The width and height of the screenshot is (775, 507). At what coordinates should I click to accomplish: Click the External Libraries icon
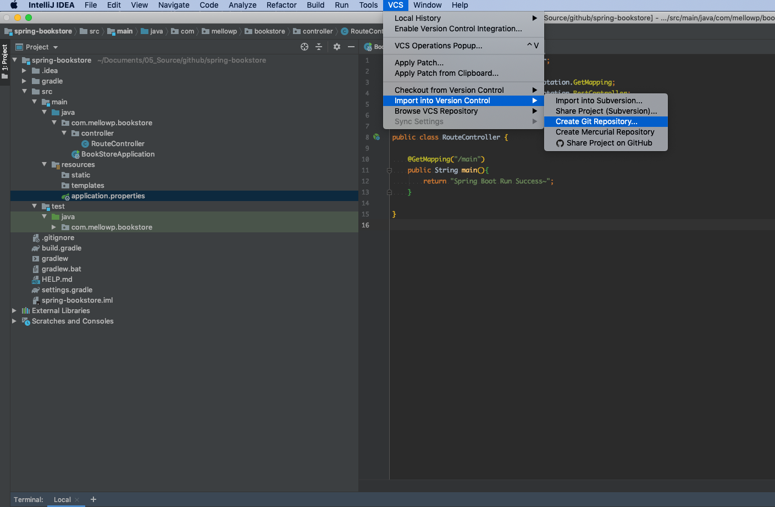click(26, 311)
